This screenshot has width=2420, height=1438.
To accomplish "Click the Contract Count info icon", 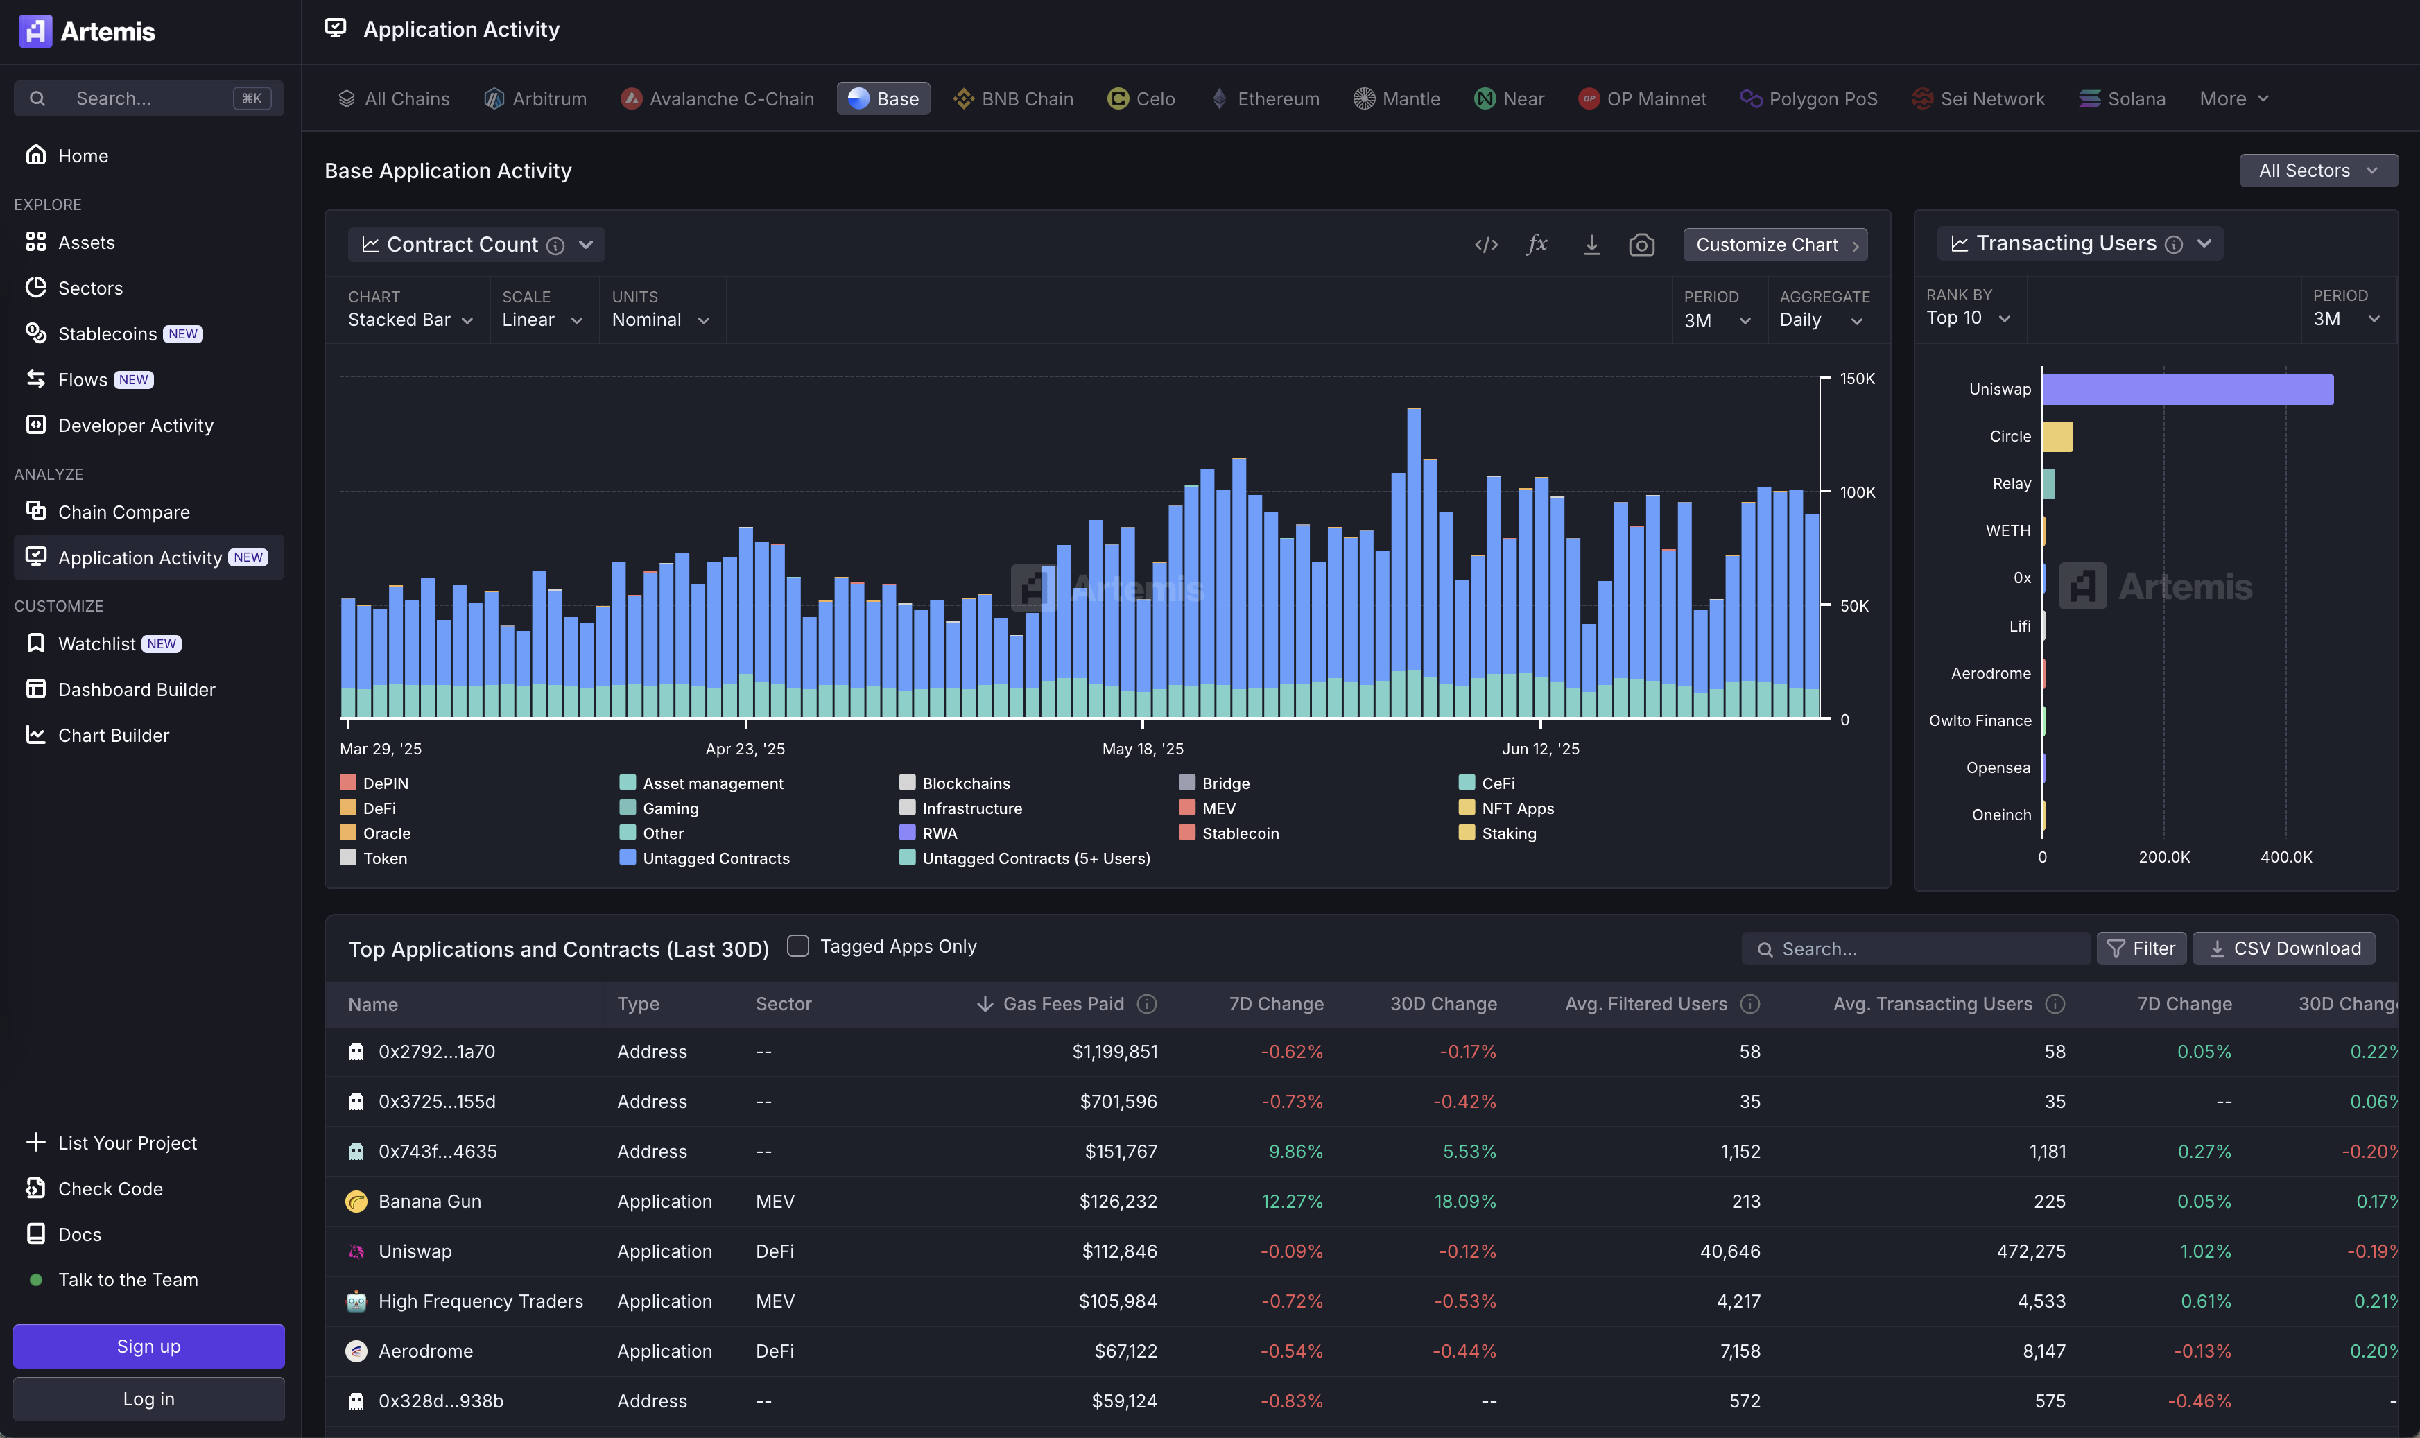I will (x=555, y=245).
